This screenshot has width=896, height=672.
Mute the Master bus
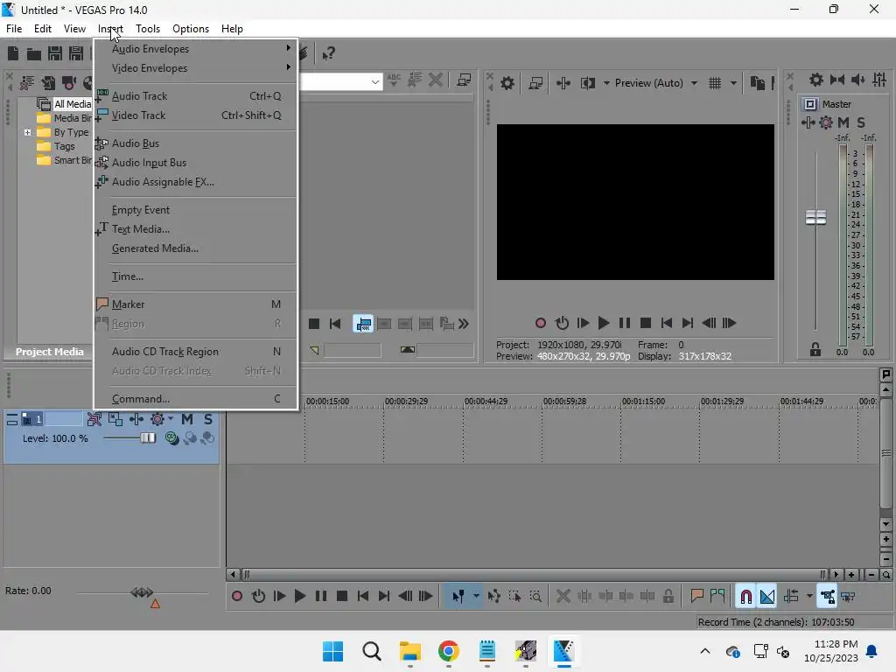point(843,122)
